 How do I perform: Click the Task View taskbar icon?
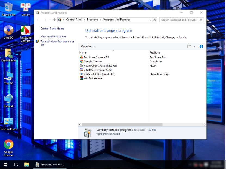16,164
